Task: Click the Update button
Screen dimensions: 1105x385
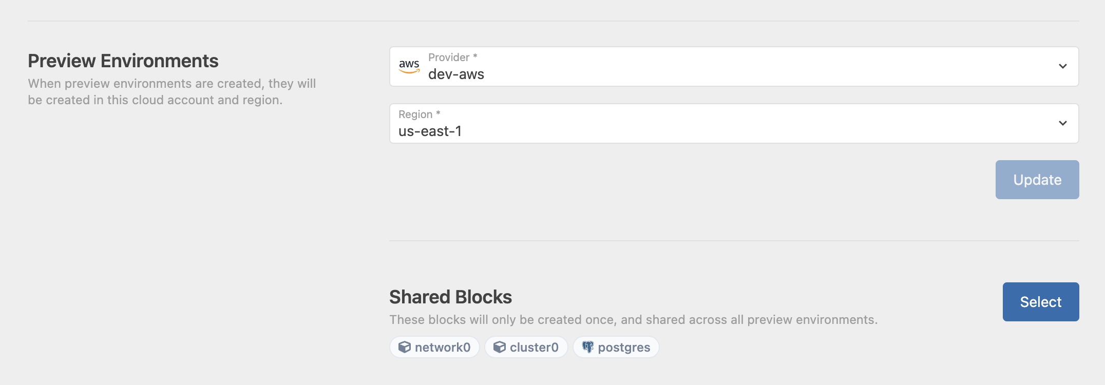Action: point(1037,180)
